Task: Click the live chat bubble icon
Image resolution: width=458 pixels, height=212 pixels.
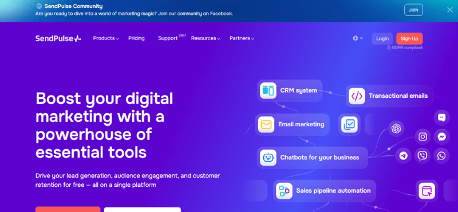Action: point(441,118)
